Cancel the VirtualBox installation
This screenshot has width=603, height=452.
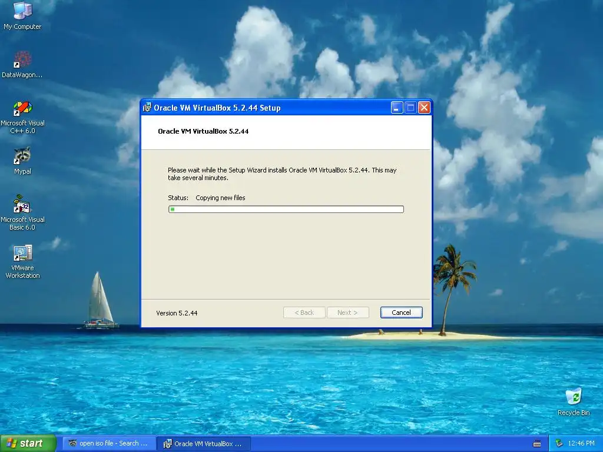click(401, 313)
